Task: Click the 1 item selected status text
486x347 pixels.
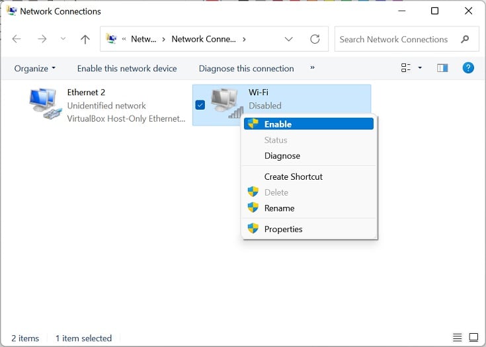Action: point(84,338)
